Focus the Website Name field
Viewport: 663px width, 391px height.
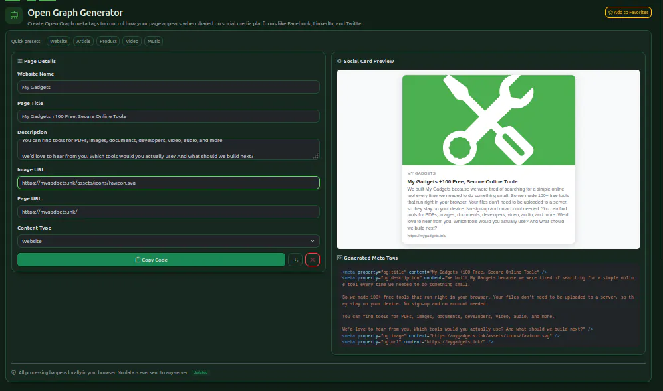168,87
